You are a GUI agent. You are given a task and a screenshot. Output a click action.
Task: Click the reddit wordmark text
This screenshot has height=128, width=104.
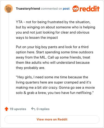[x=89, y=9]
